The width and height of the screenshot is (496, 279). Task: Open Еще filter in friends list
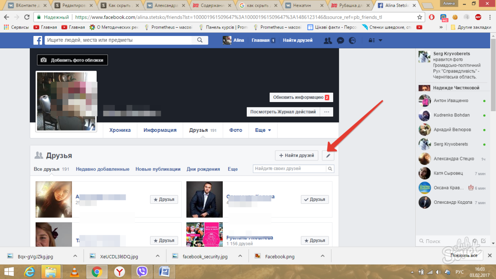click(233, 169)
